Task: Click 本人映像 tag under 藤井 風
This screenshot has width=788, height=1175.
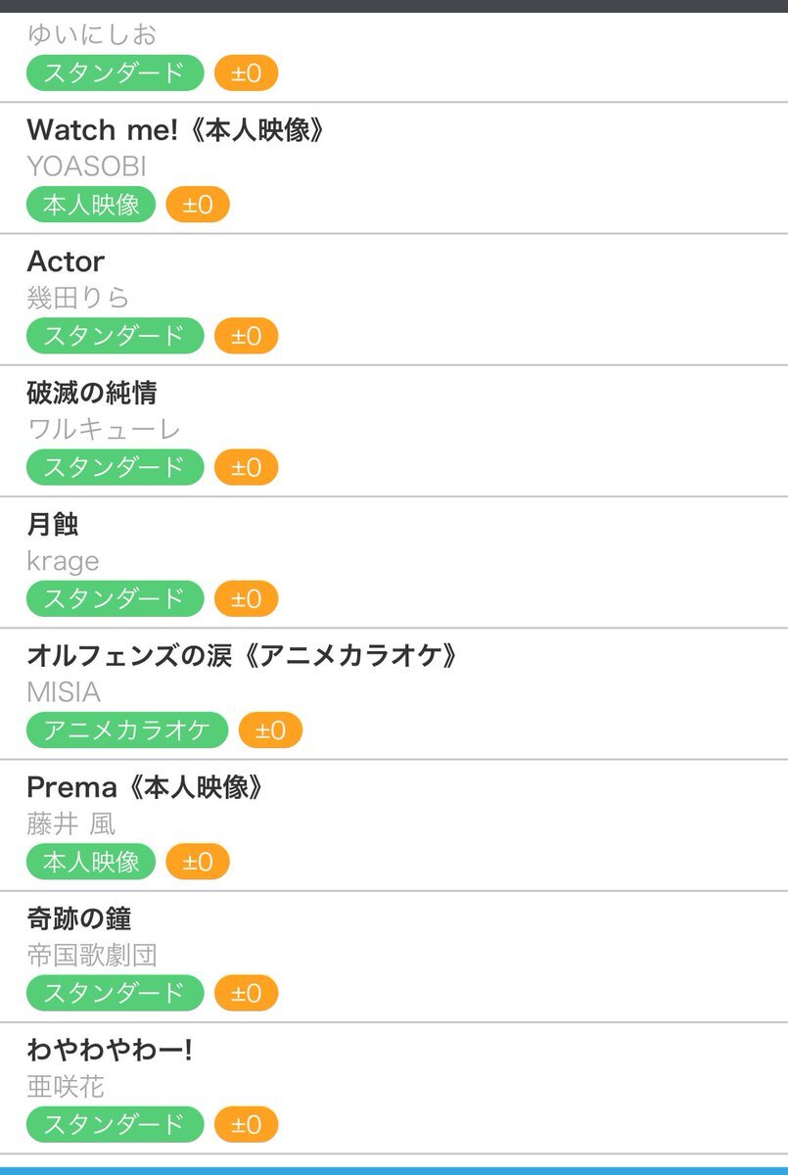Action: [91, 862]
